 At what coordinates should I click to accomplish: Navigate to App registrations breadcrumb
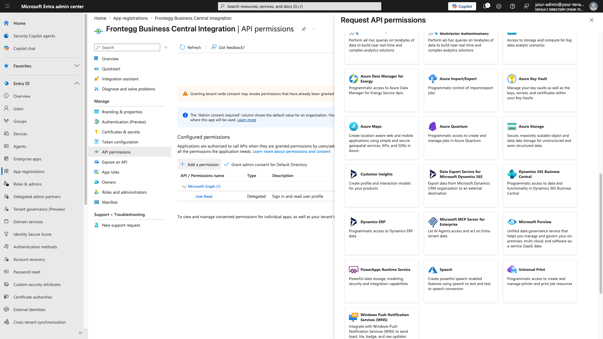pyautogui.click(x=130, y=18)
